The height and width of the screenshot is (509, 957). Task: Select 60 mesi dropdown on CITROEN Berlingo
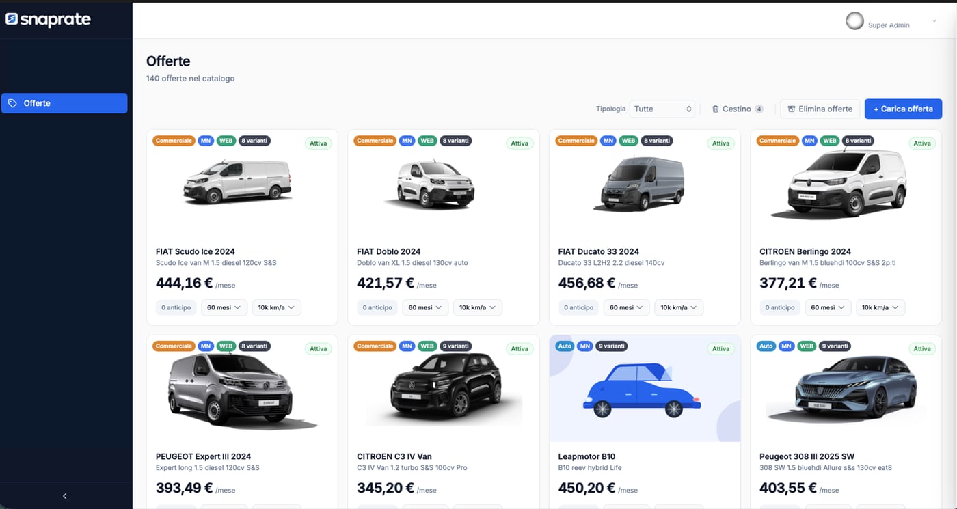click(828, 307)
